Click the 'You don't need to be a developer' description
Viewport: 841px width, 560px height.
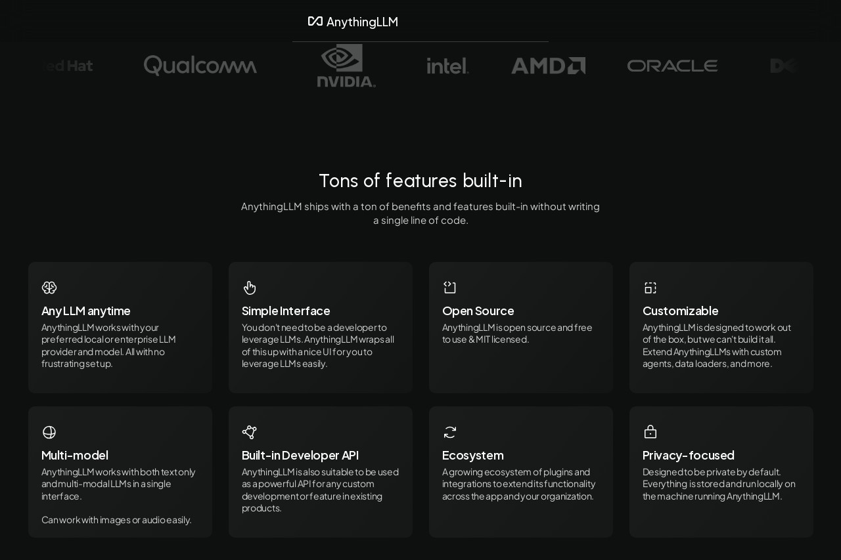pyautogui.click(x=318, y=345)
